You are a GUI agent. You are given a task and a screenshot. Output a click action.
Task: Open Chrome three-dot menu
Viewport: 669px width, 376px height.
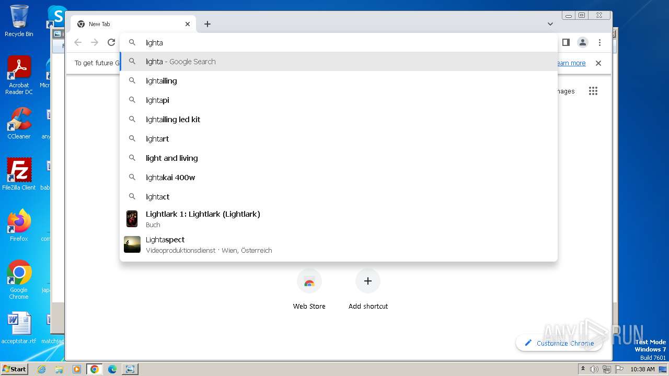[x=599, y=42]
